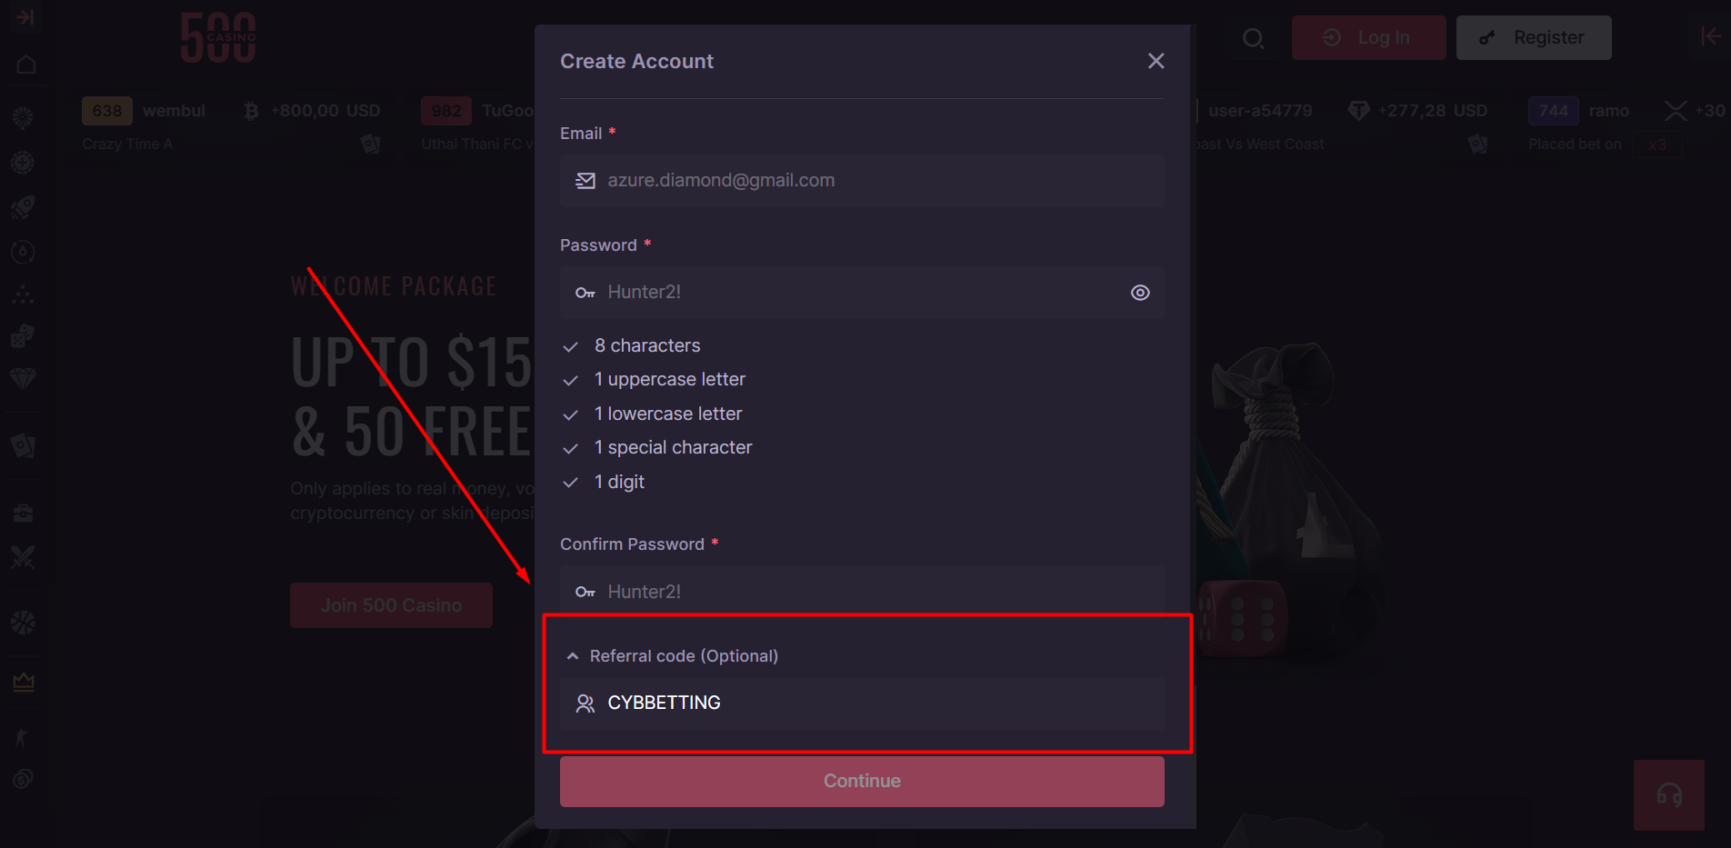The image size is (1731, 848).
Task: Click the basketball sports icon
Action: (23, 623)
